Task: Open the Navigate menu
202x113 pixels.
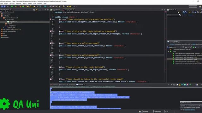Action: 18,3
